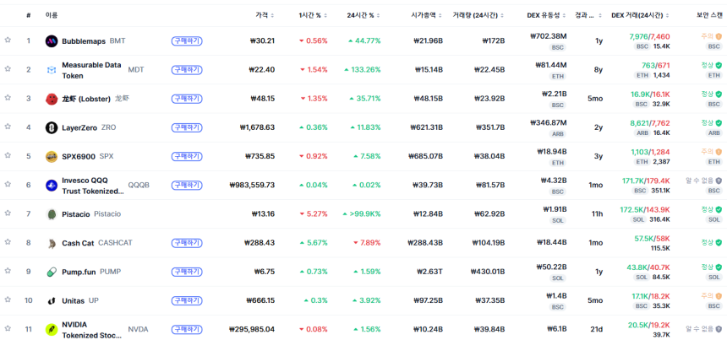Viewport: 727px width, 340px height.
Task: Click 구매하기 button for Bubblemaps
Action: [187, 40]
